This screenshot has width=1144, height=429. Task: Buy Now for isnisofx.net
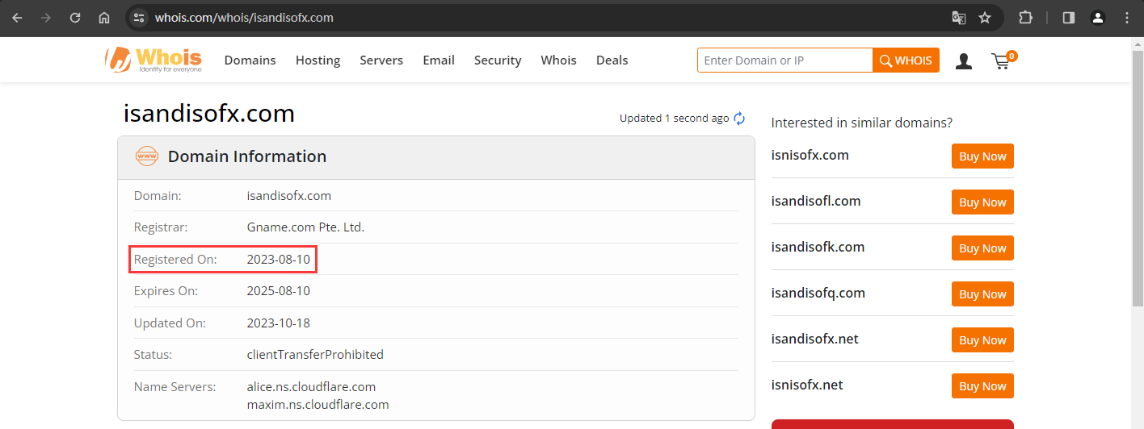pyautogui.click(x=982, y=386)
